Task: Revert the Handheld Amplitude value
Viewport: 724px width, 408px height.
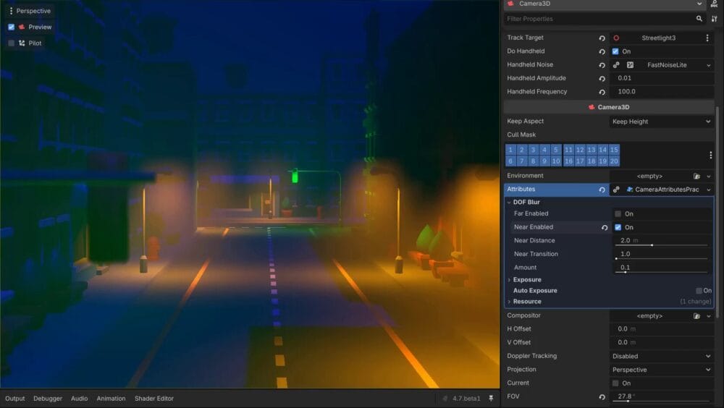Action: pos(602,78)
